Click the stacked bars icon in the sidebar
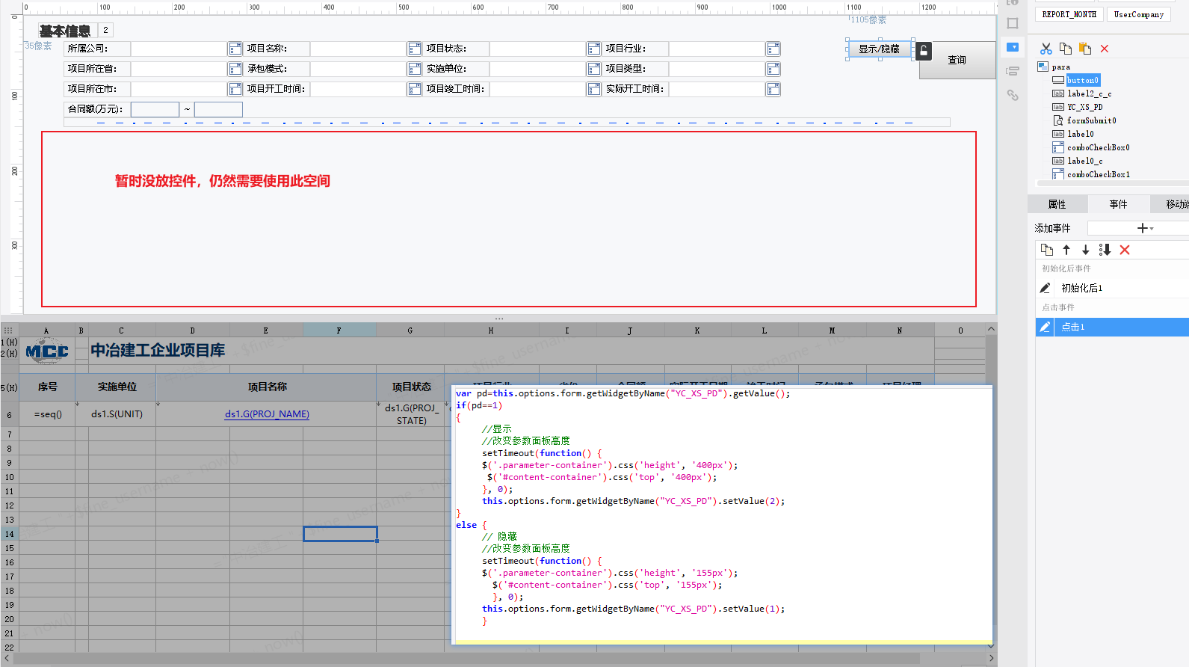Viewport: 1189px width, 667px height. 1013,71
